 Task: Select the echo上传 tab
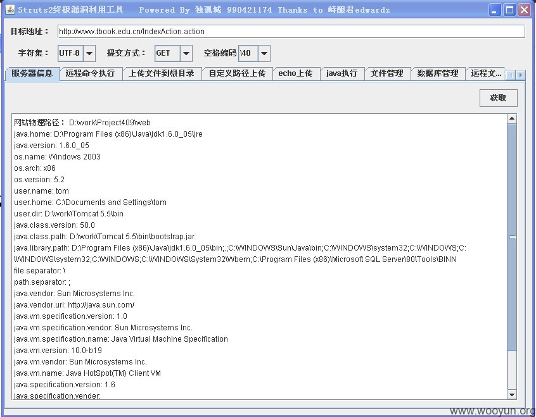pyautogui.click(x=296, y=73)
